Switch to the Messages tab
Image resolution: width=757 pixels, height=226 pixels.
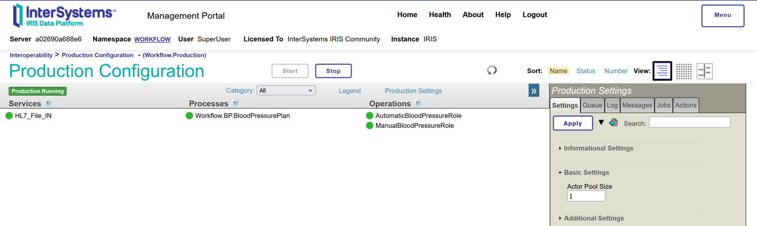click(637, 105)
